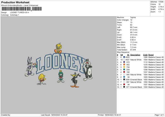Image resolution: width=165 pixels, height=117 pixels.
Task: Click the Down value '31.6 mm'
Action: [x=134, y=35]
